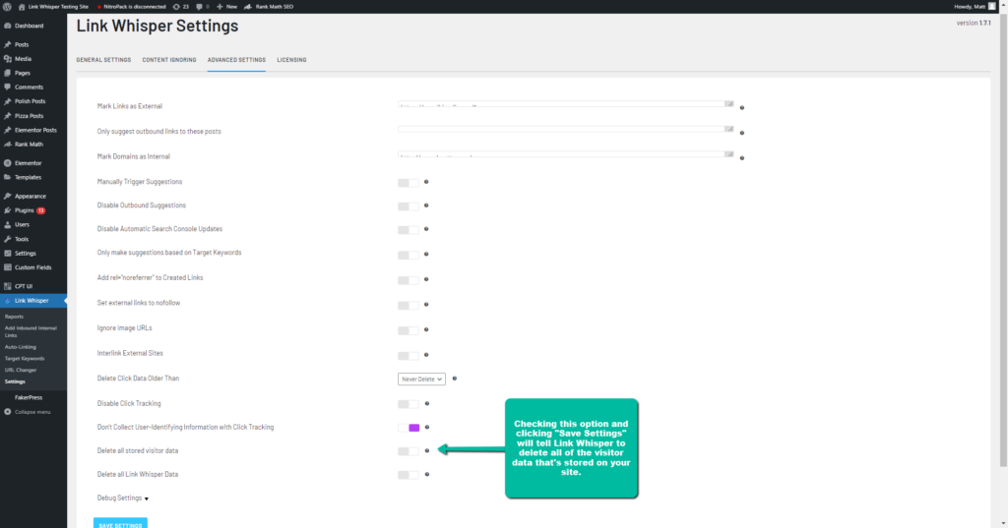Open Rank Math SEO in admin bar
This screenshot has width=1008, height=528.
coord(269,7)
